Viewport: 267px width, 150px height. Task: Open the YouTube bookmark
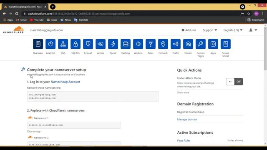[37, 20]
